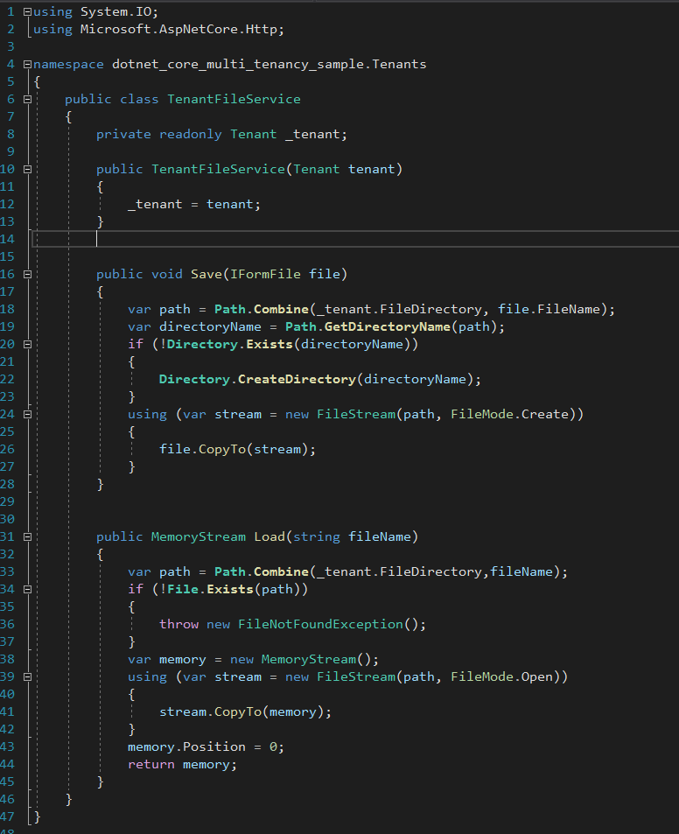Click "file.CopyTo(stream);" on line 26

tap(238, 450)
